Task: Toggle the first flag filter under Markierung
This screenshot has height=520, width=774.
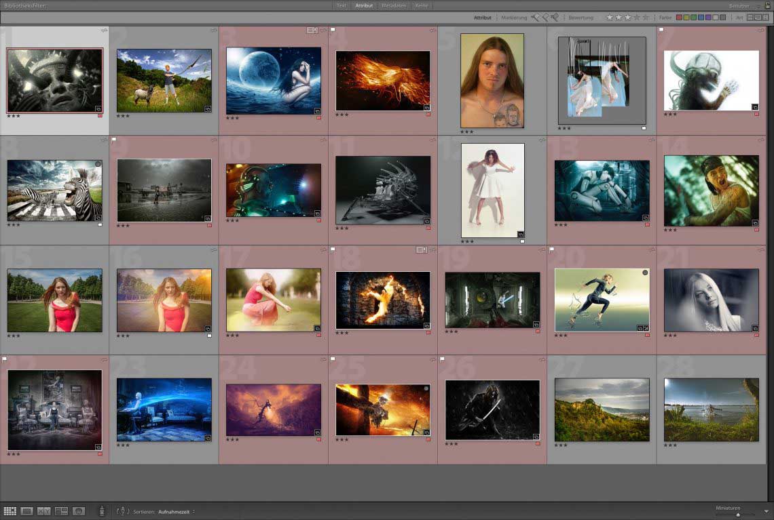Action: [x=535, y=18]
